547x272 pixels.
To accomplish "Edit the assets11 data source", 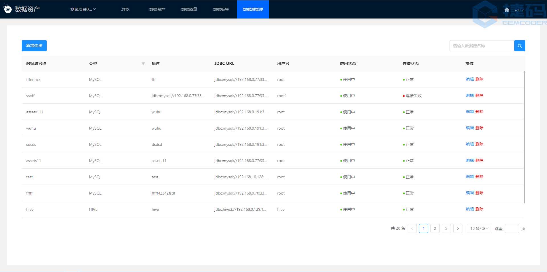I will pyautogui.click(x=470, y=160).
